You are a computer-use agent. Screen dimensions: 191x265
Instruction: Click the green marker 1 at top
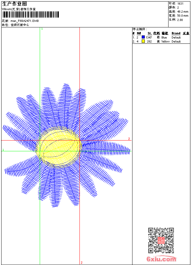(x=42, y=29)
